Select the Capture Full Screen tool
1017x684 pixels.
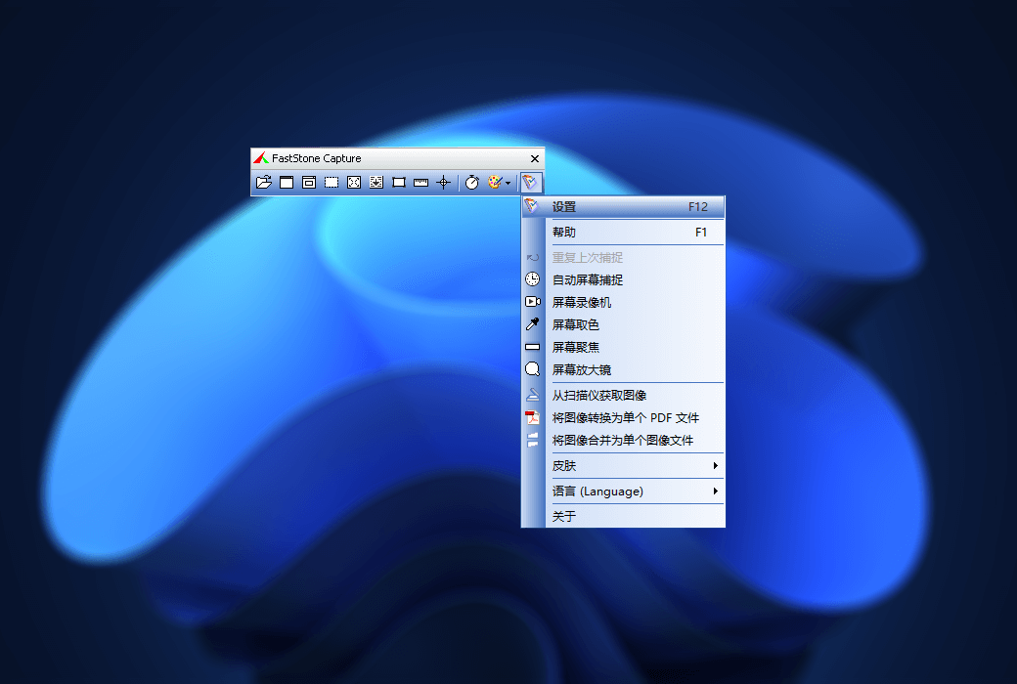(353, 182)
